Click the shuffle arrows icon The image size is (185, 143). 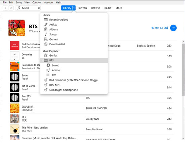click(x=166, y=28)
